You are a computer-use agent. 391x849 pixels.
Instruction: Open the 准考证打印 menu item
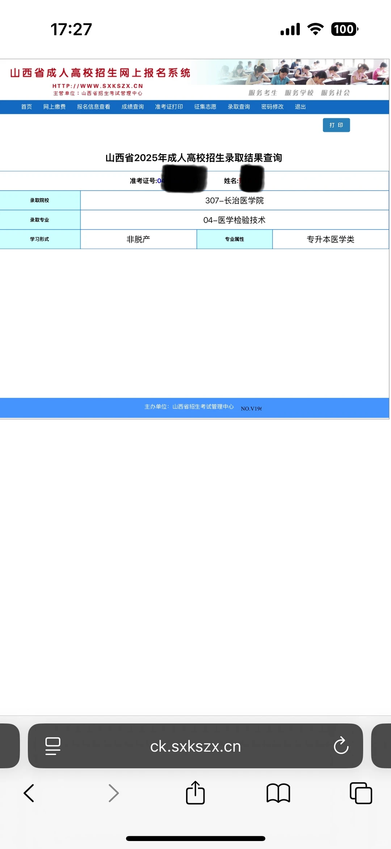169,107
